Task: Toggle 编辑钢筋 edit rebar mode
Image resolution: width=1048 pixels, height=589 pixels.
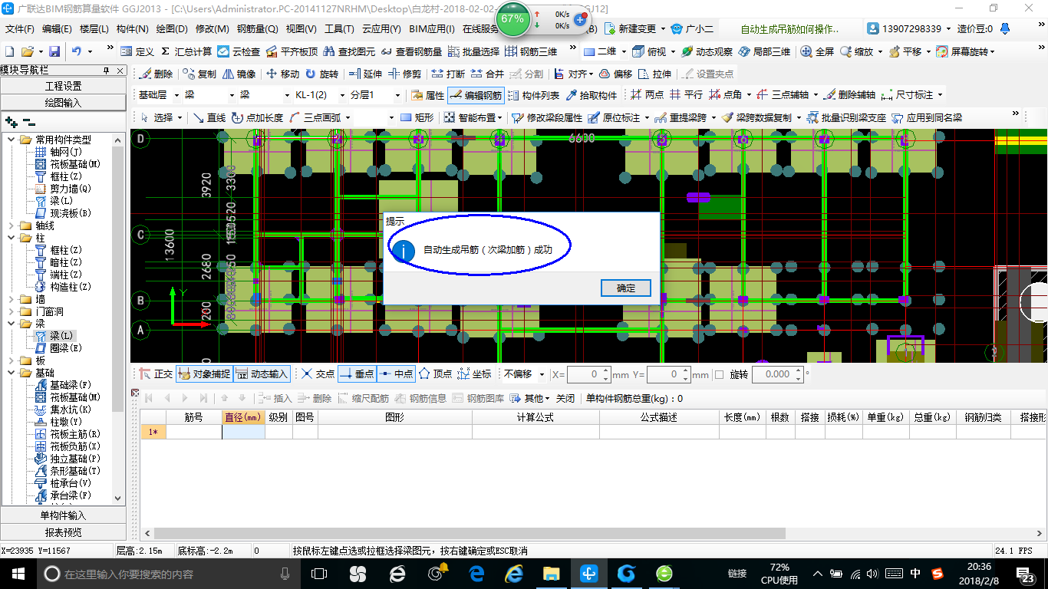Action: pos(476,95)
